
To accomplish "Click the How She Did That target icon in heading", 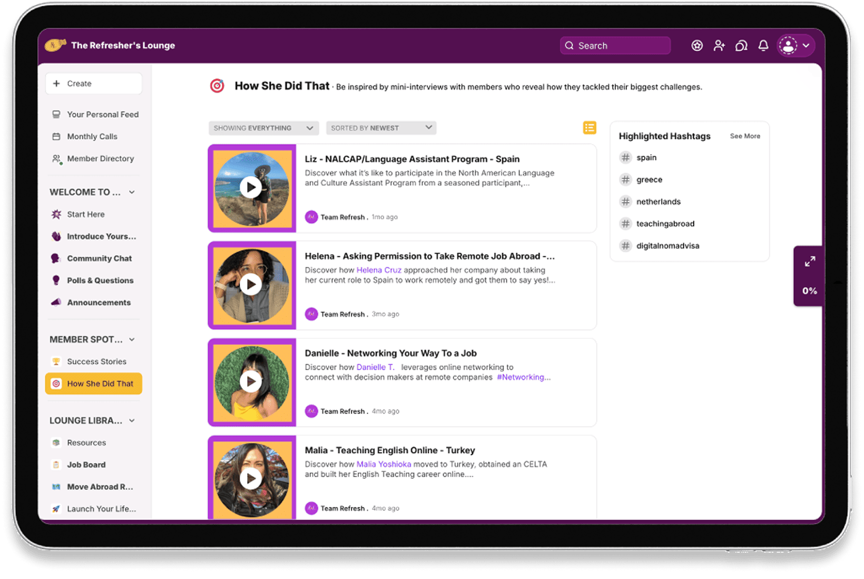I will coord(217,86).
